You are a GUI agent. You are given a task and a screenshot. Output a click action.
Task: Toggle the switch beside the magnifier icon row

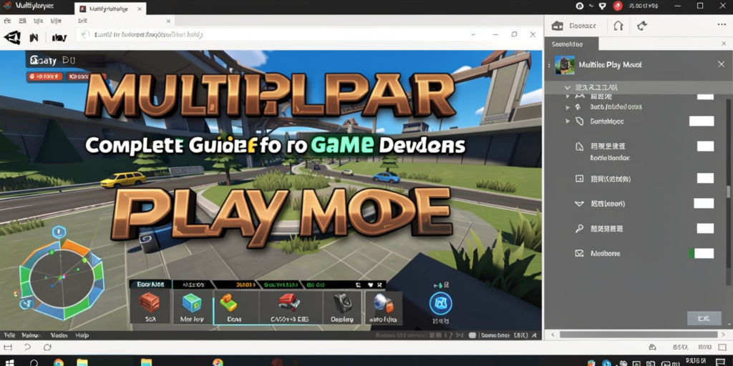[x=705, y=228]
